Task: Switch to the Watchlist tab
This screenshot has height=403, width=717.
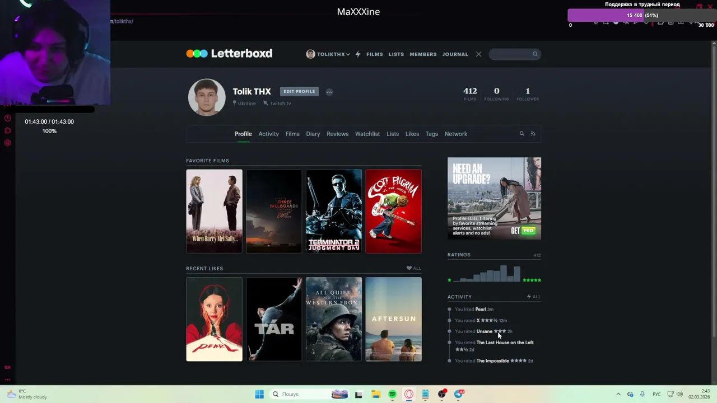Action: pos(367,134)
